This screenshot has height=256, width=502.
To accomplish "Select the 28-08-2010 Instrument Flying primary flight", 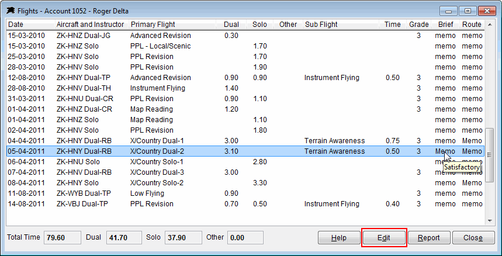I will (158, 88).
